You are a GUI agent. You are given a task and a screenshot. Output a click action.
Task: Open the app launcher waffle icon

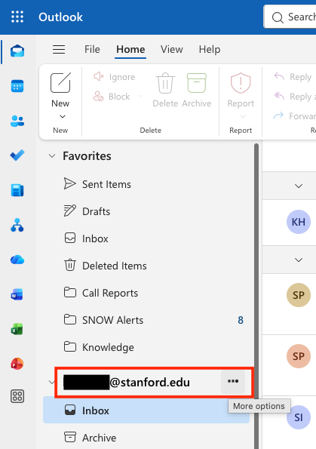[17, 17]
